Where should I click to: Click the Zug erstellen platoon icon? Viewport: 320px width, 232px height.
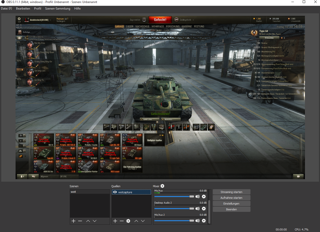pyautogui.click(x=144, y=20)
